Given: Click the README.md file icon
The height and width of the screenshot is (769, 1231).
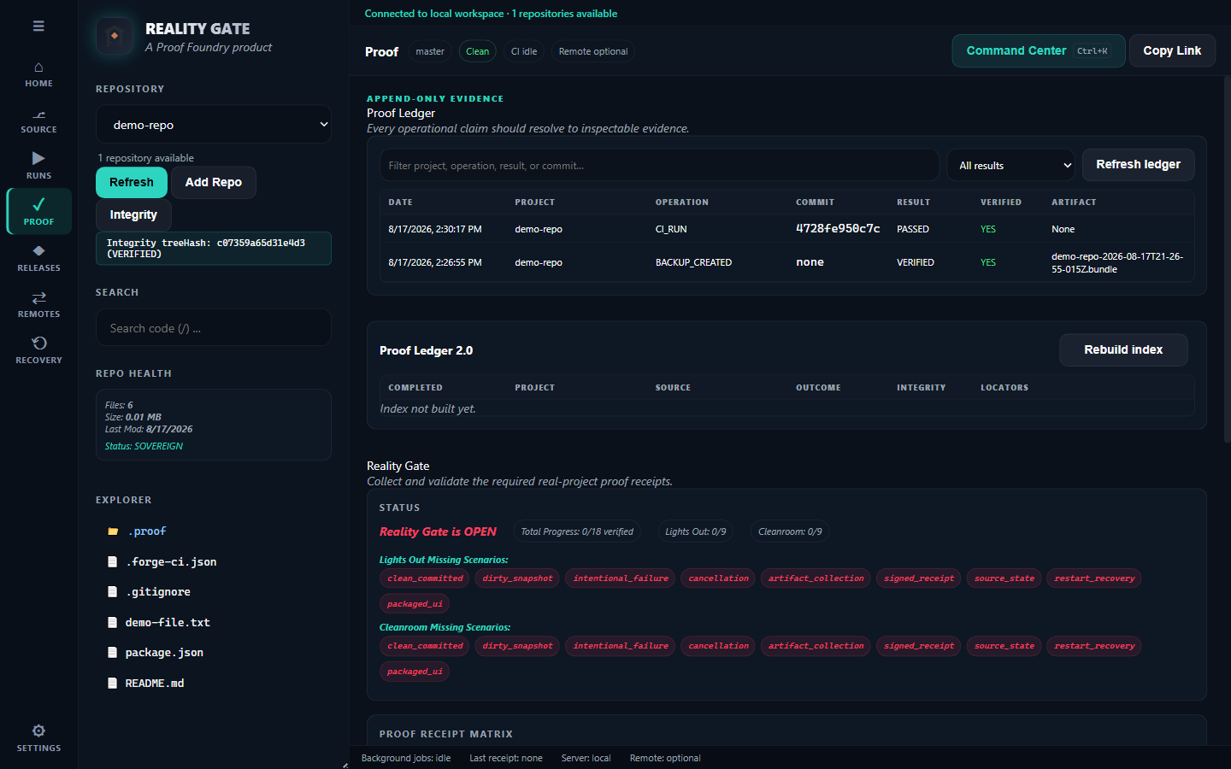Looking at the screenshot, I should [x=112, y=683].
